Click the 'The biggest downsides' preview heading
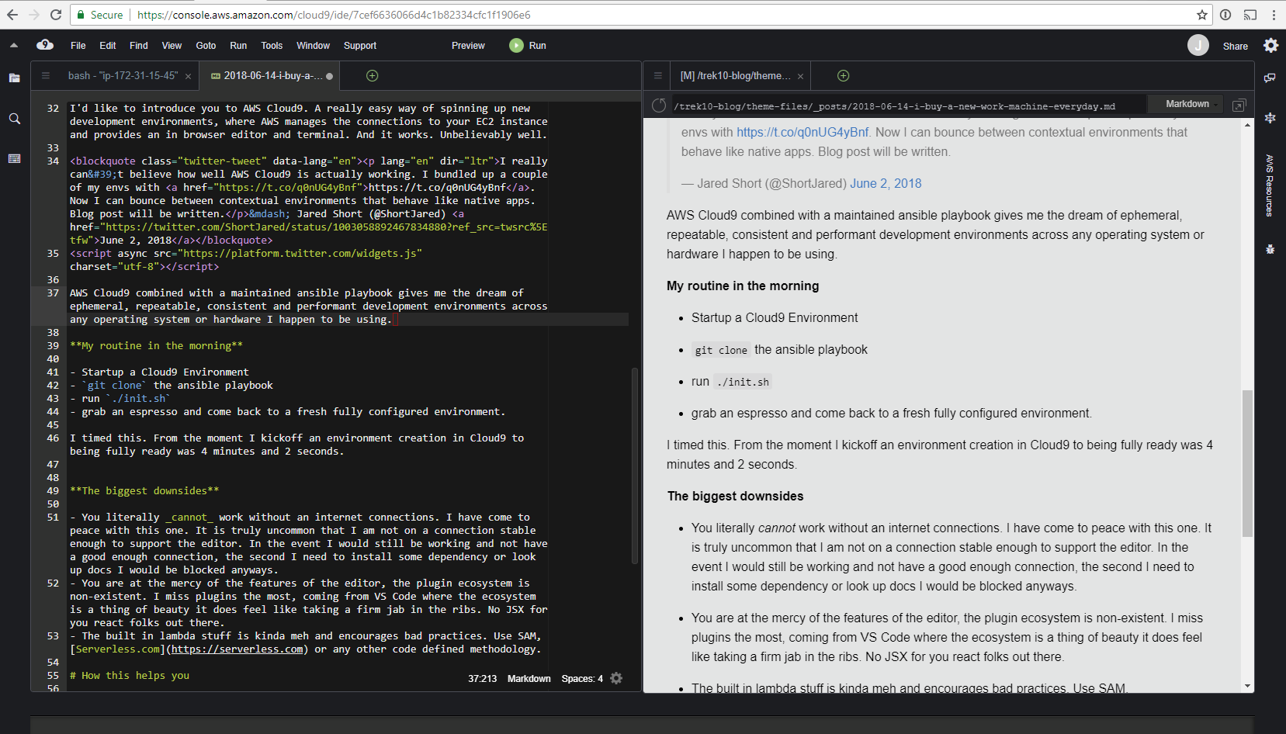1286x734 pixels. [735, 496]
